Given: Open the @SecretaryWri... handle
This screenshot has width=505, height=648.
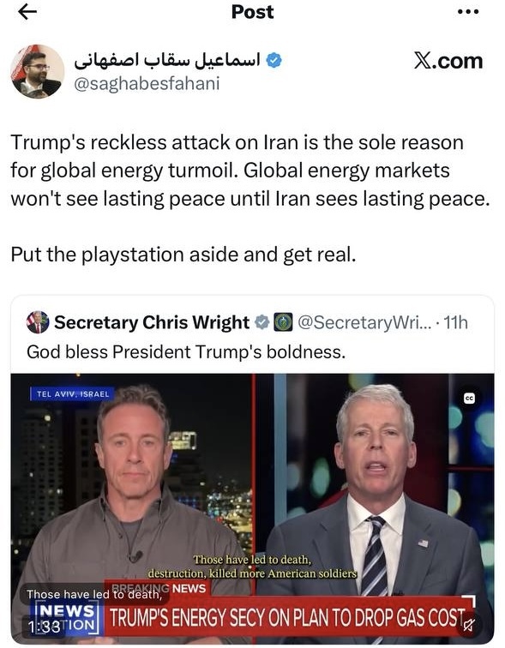Looking at the screenshot, I should pos(364,322).
